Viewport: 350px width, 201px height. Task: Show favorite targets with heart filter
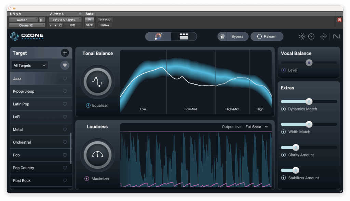[x=65, y=65]
